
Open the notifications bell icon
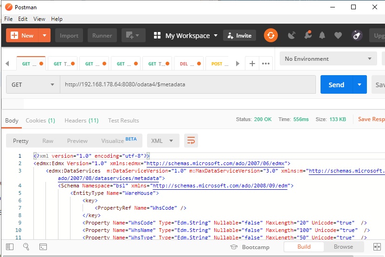pos(322,35)
